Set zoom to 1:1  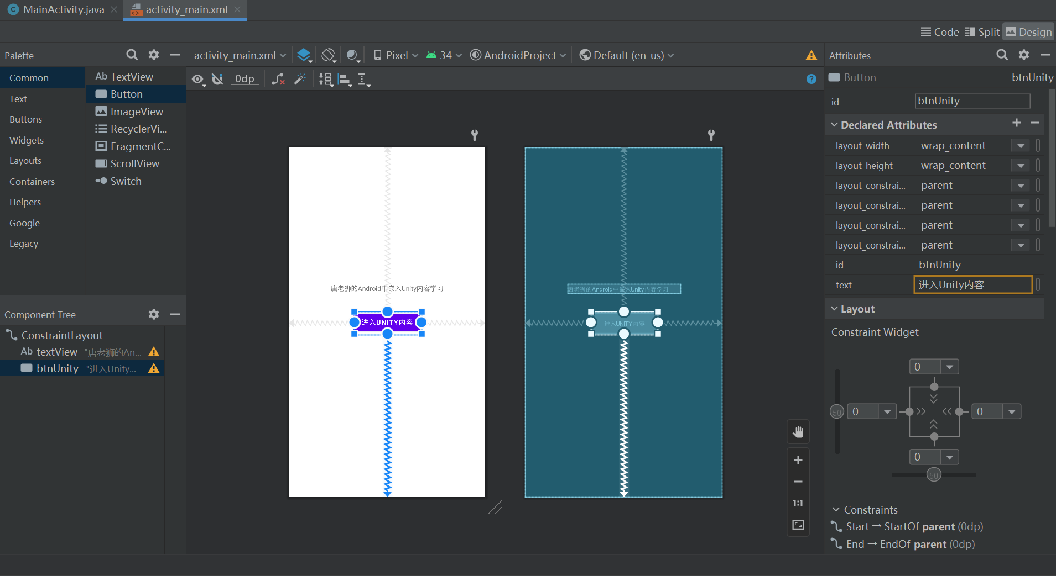click(798, 503)
